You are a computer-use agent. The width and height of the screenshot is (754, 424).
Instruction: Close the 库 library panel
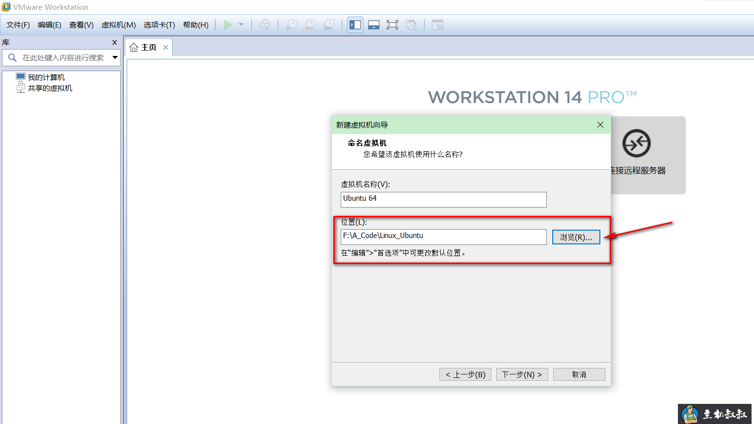pos(115,43)
